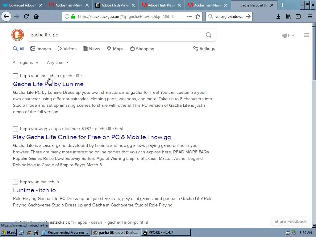Click the search go arrow in browser search box
The width and height of the screenshot is (316, 237).
[x=248, y=16]
